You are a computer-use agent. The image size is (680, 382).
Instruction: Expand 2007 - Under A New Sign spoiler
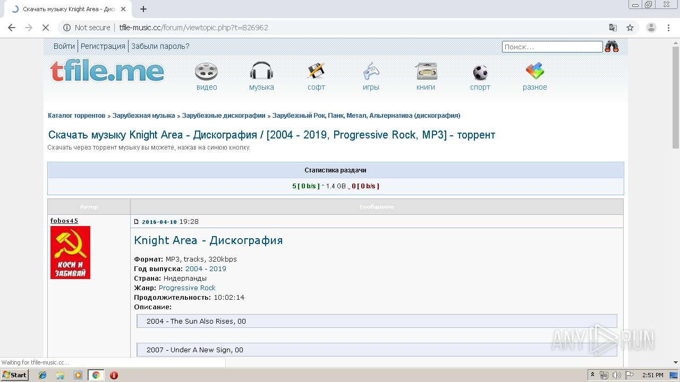[377, 350]
